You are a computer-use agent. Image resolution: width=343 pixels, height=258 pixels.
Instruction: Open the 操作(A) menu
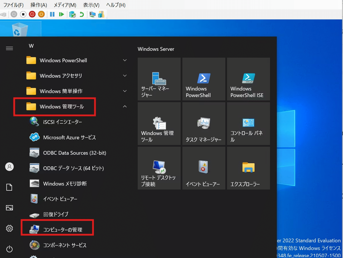point(39,5)
